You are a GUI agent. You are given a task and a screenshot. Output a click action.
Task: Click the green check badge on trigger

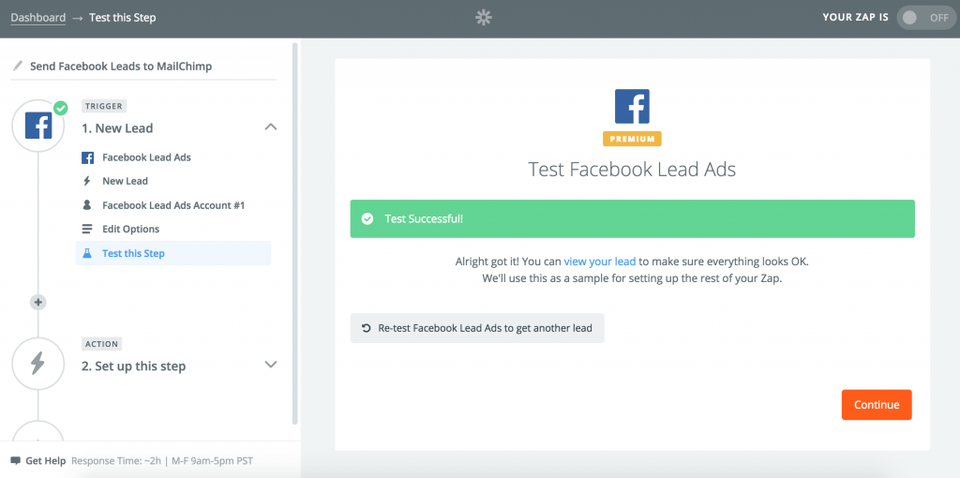tap(61, 109)
